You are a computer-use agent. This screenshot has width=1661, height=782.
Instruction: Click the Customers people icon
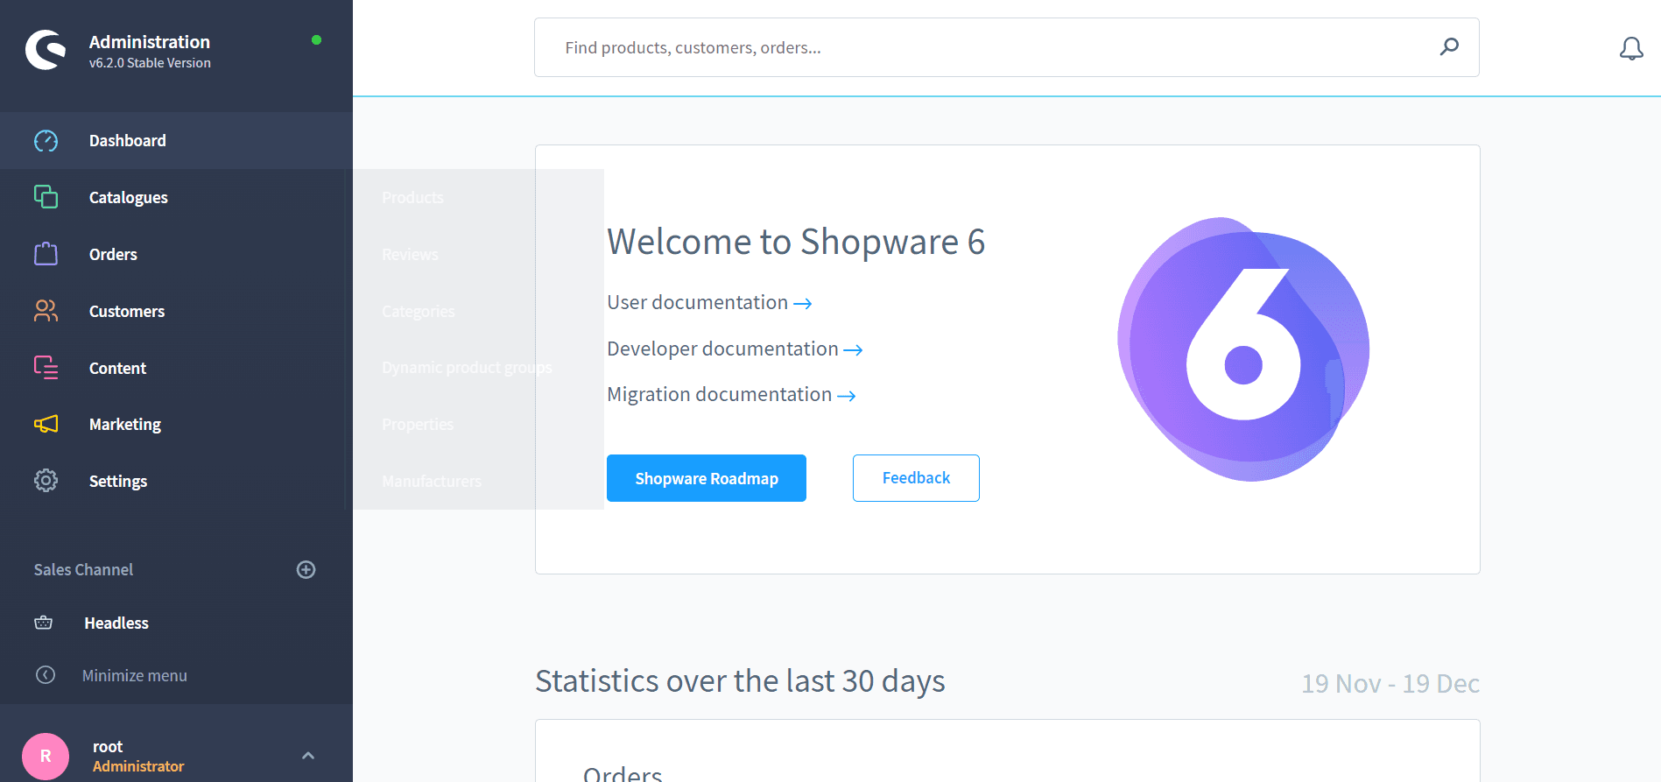pos(46,311)
